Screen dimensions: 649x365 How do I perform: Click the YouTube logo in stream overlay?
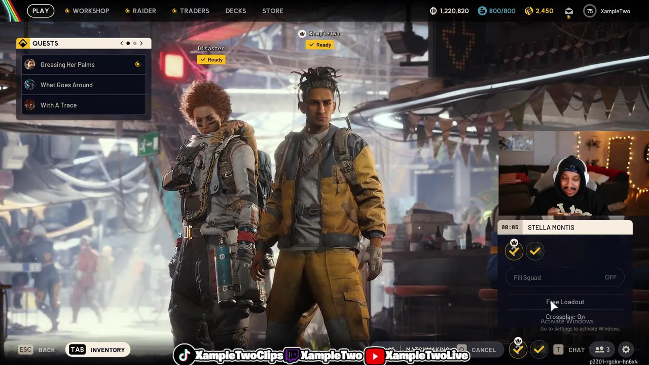pyautogui.click(x=375, y=356)
